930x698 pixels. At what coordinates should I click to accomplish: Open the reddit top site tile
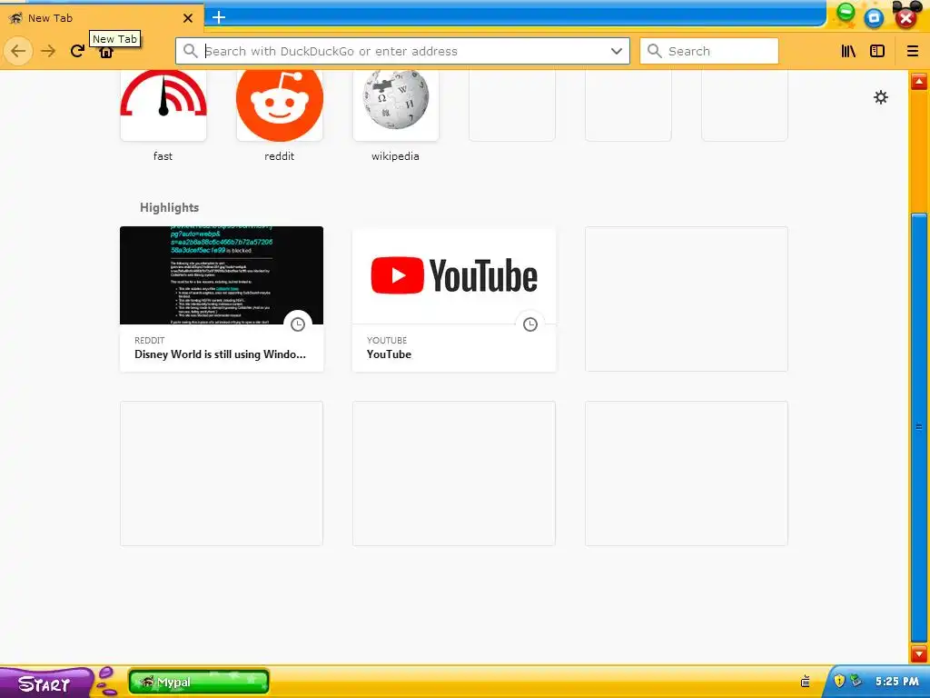(x=280, y=105)
